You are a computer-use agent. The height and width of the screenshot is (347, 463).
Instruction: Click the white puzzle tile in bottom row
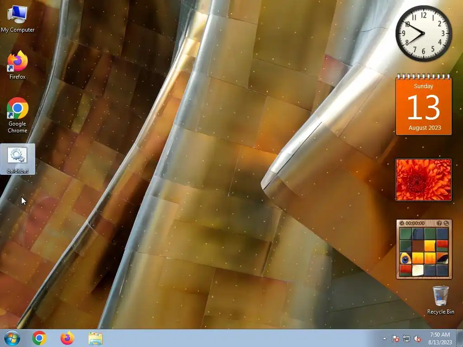coord(418,270)
